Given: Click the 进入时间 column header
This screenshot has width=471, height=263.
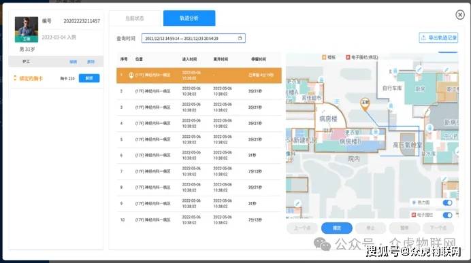Looking at the screenshot, I should [x=189, y=59].
